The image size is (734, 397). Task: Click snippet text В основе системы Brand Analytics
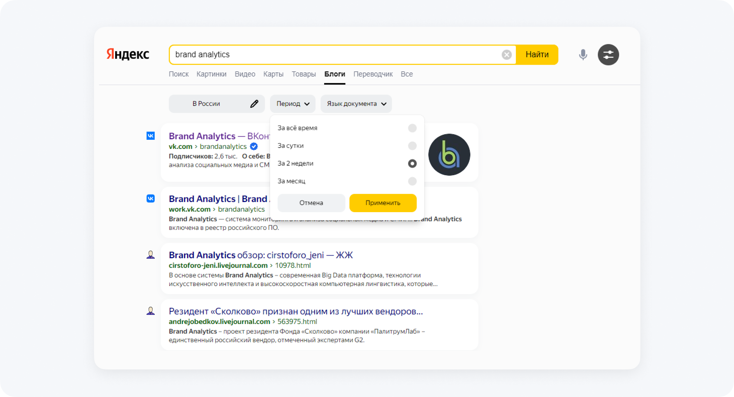pos(221,275)
